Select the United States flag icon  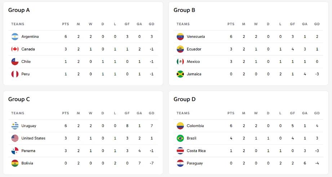tap(15, 138)
